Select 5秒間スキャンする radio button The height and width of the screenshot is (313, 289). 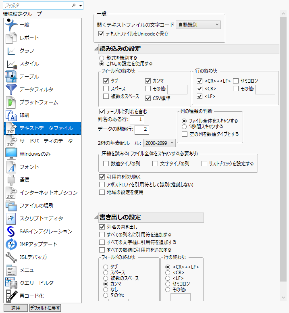[x=184, y=127]
